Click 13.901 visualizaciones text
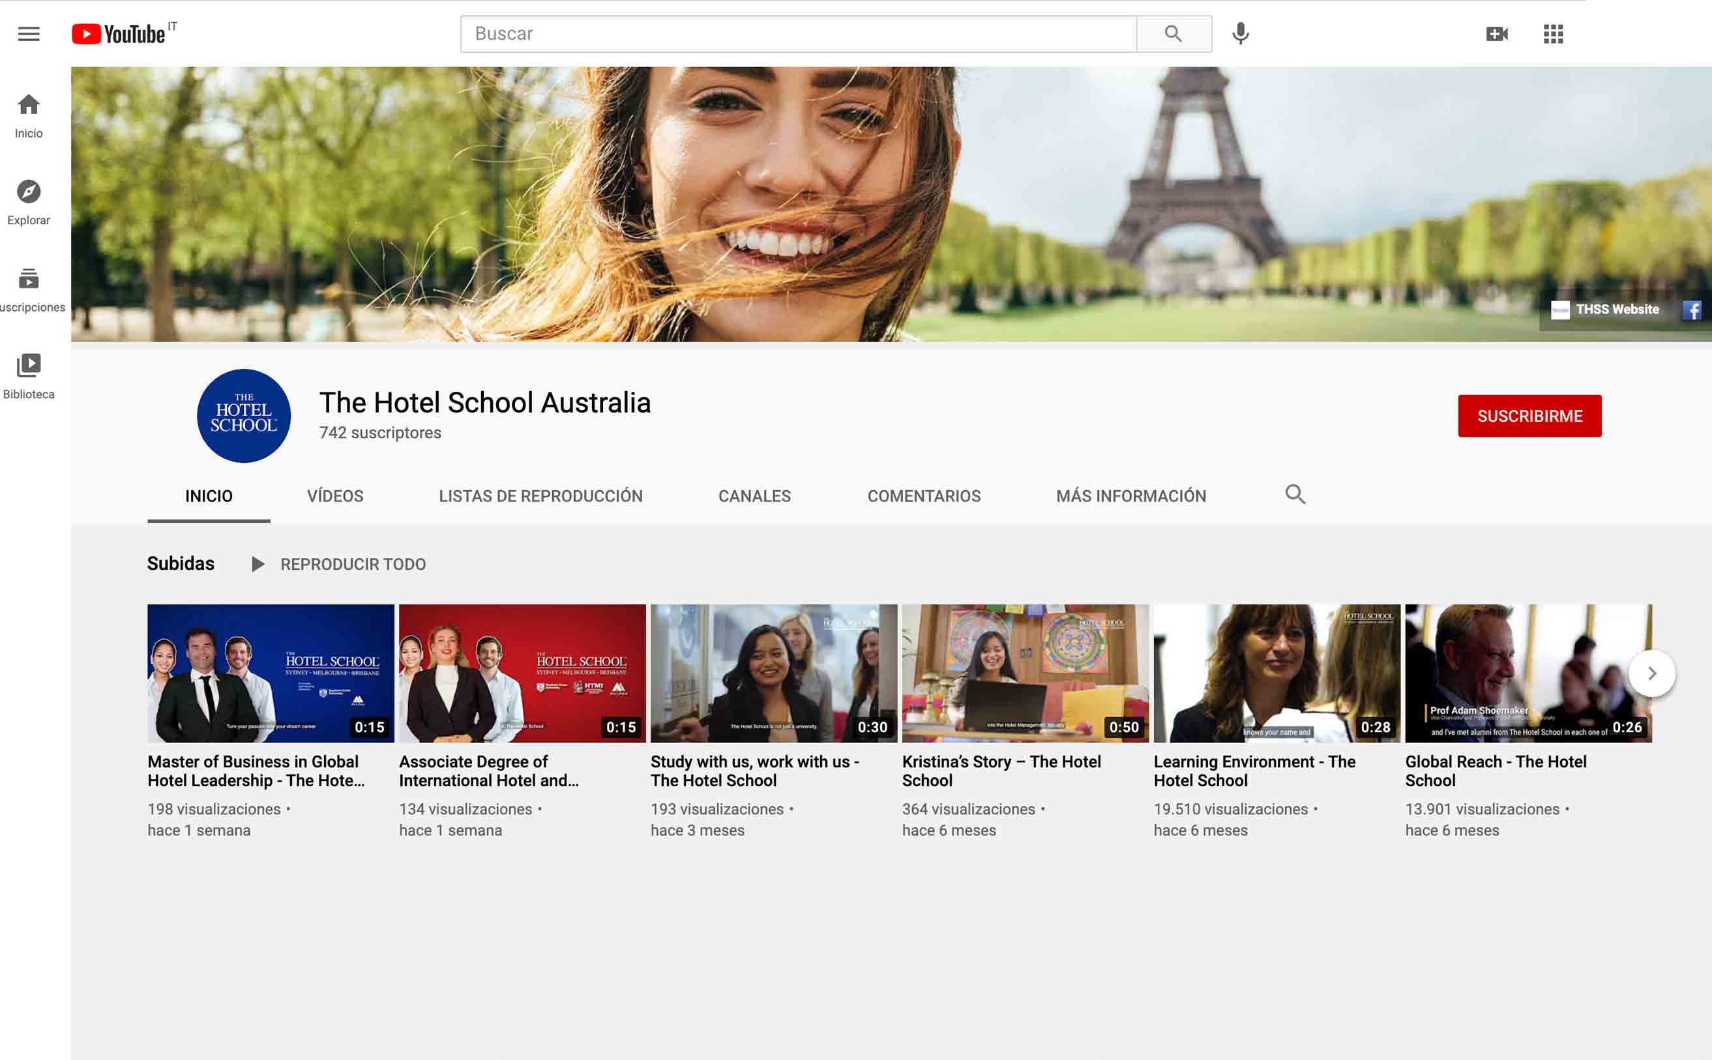This screenshot has width=1712, height=1060. [1483, 809]
